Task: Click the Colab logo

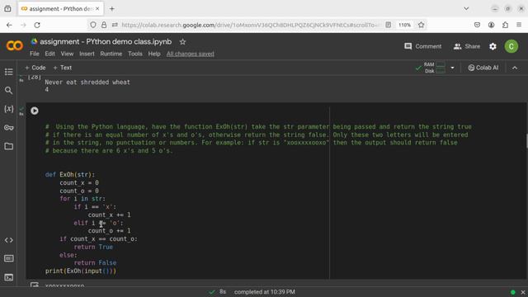Action: click(15, 46)
